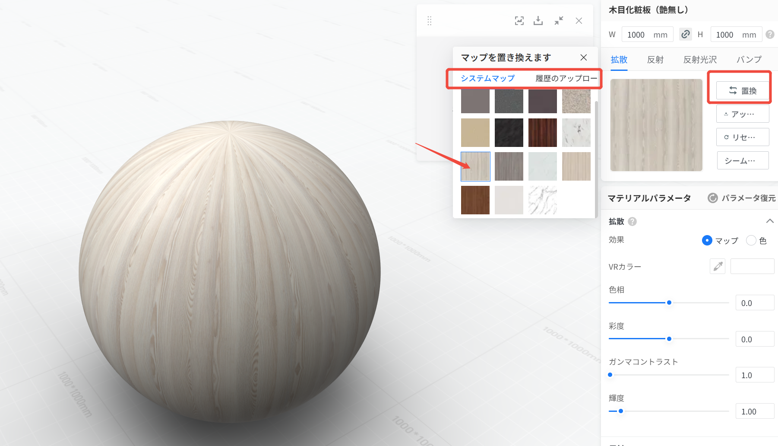Click the 輝度 slider handle
The height and width of the screenshot is (446, 778).
[x=621, y=411]
